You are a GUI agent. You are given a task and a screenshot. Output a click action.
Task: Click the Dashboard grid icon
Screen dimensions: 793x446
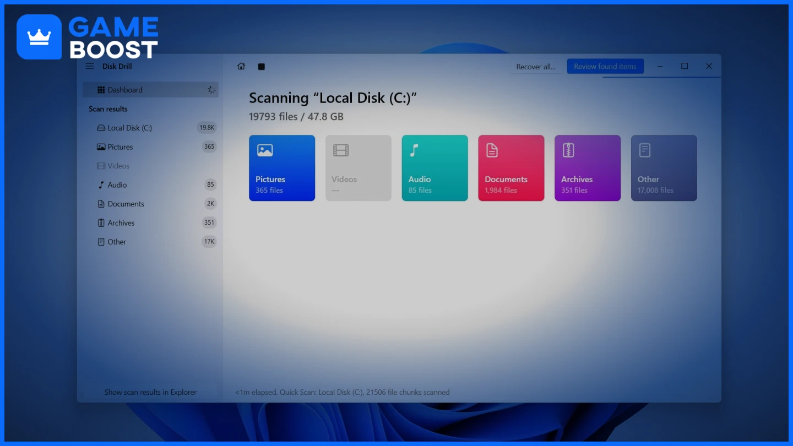(101, 89)
